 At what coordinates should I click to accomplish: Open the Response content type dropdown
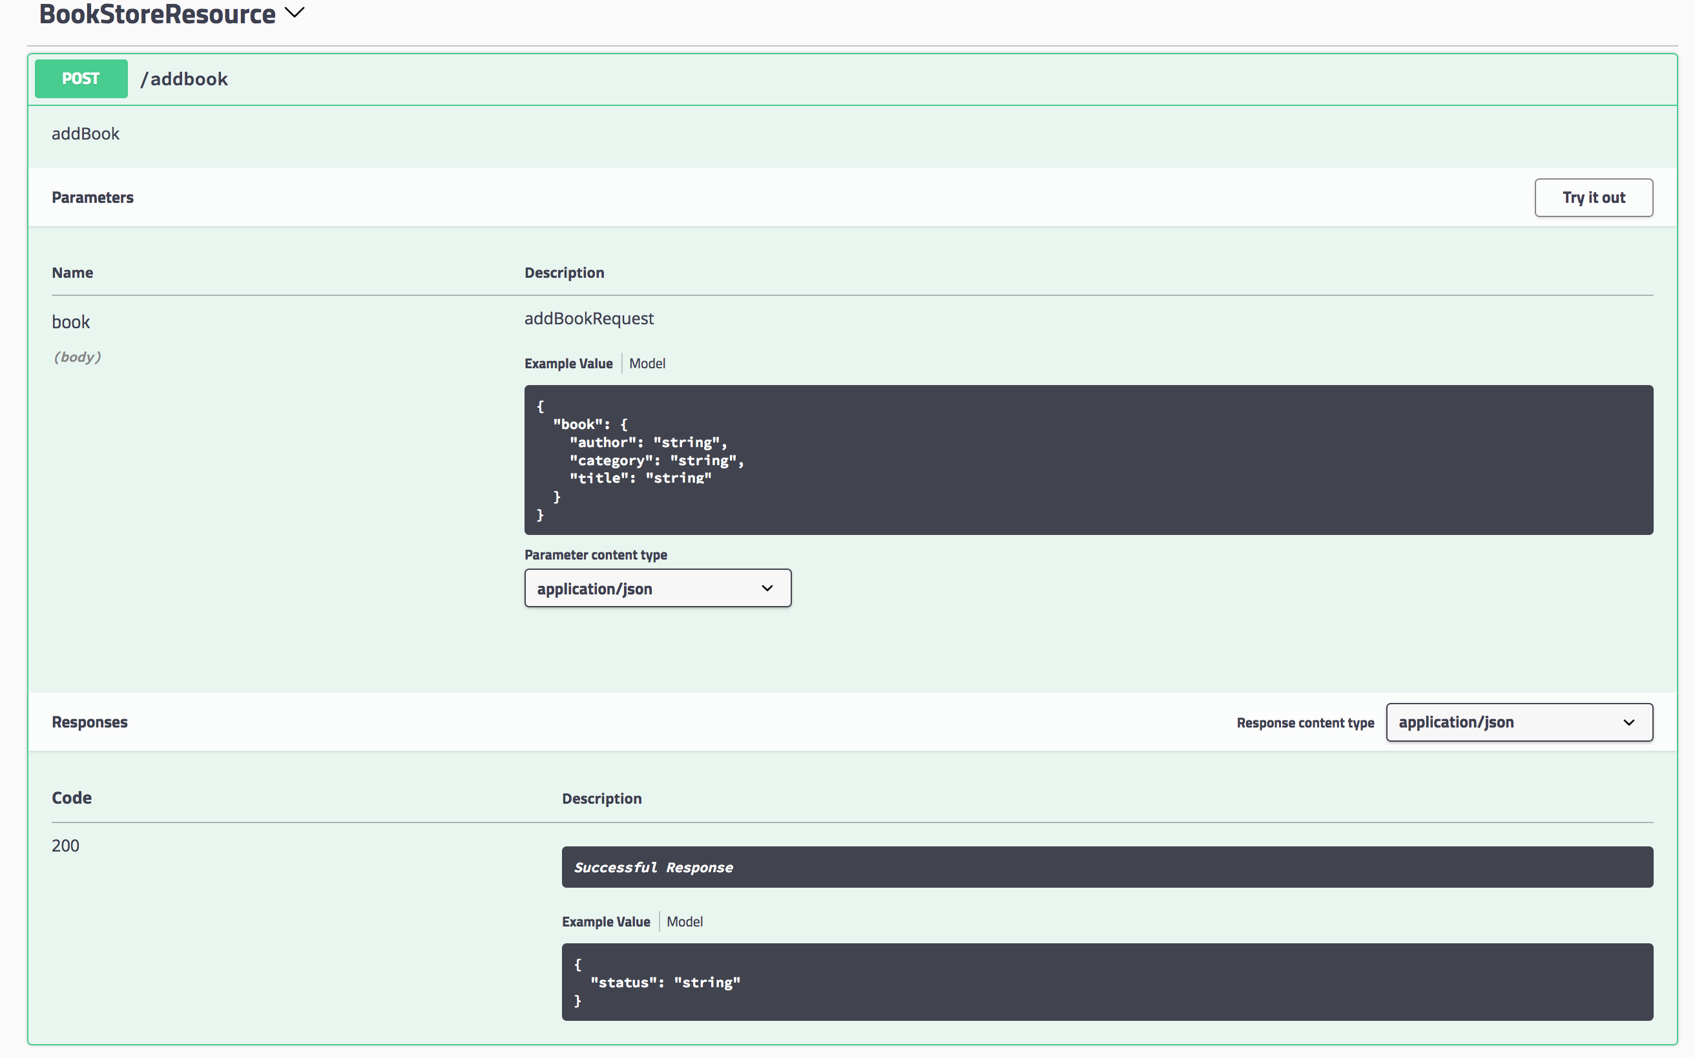tap(1518, 722)
